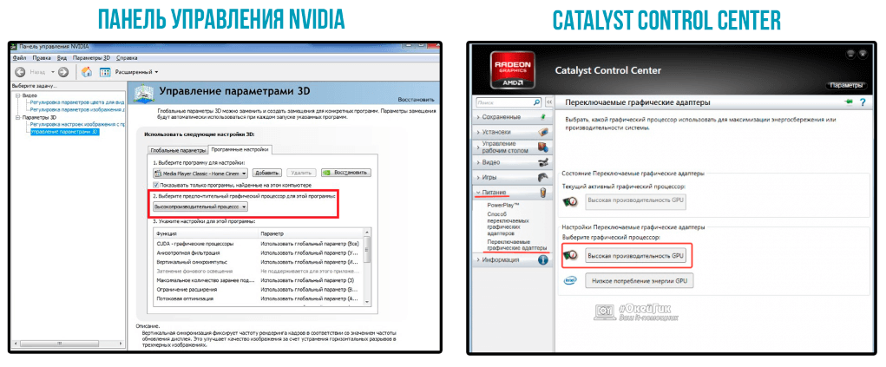Select 'Управление параметрами 3D' in NVIDIA tree

click(65, 132)
